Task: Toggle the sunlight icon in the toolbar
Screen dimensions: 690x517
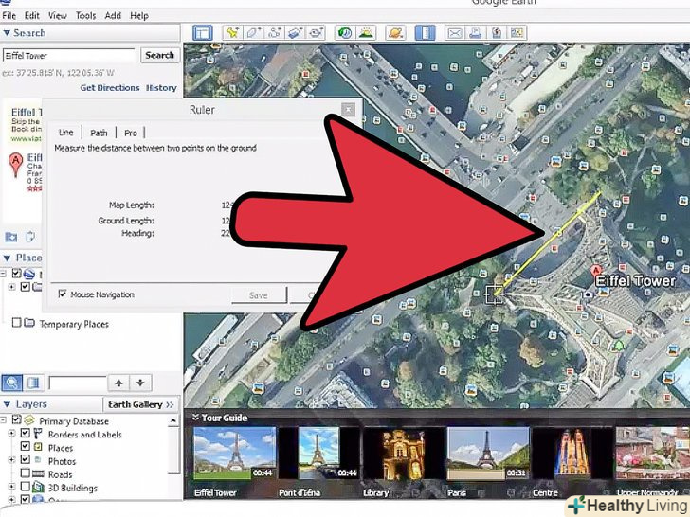Action: (367, 33)
